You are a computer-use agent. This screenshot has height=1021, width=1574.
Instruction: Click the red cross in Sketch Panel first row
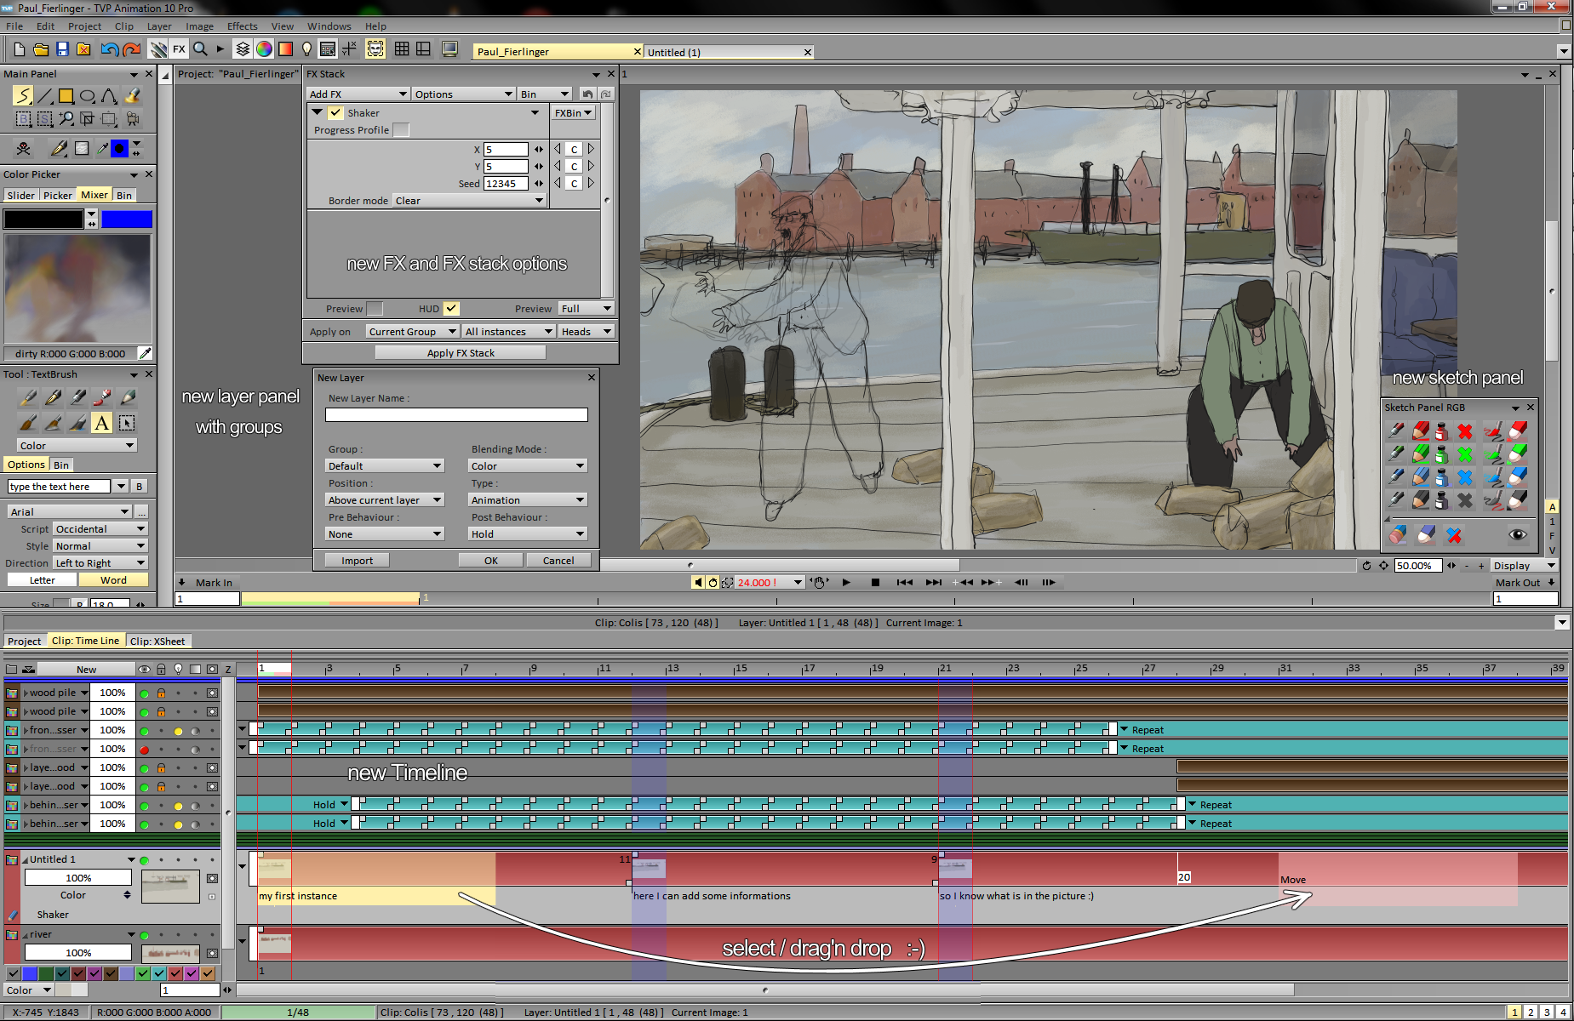coord(1465,431)
